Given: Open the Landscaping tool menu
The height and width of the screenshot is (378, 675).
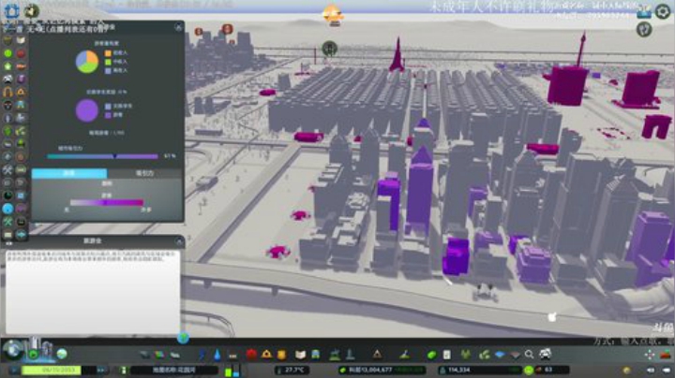Looking at the screenshot, I should pyautogui.click(x=404, y=355).
